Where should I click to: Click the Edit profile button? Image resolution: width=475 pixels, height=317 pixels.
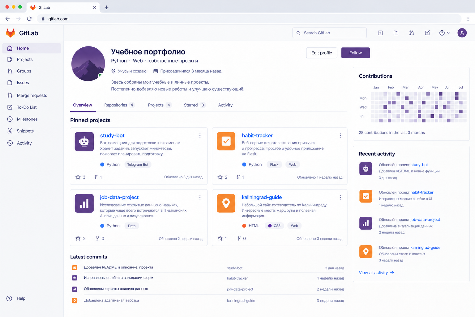click(x=322, y=53)
